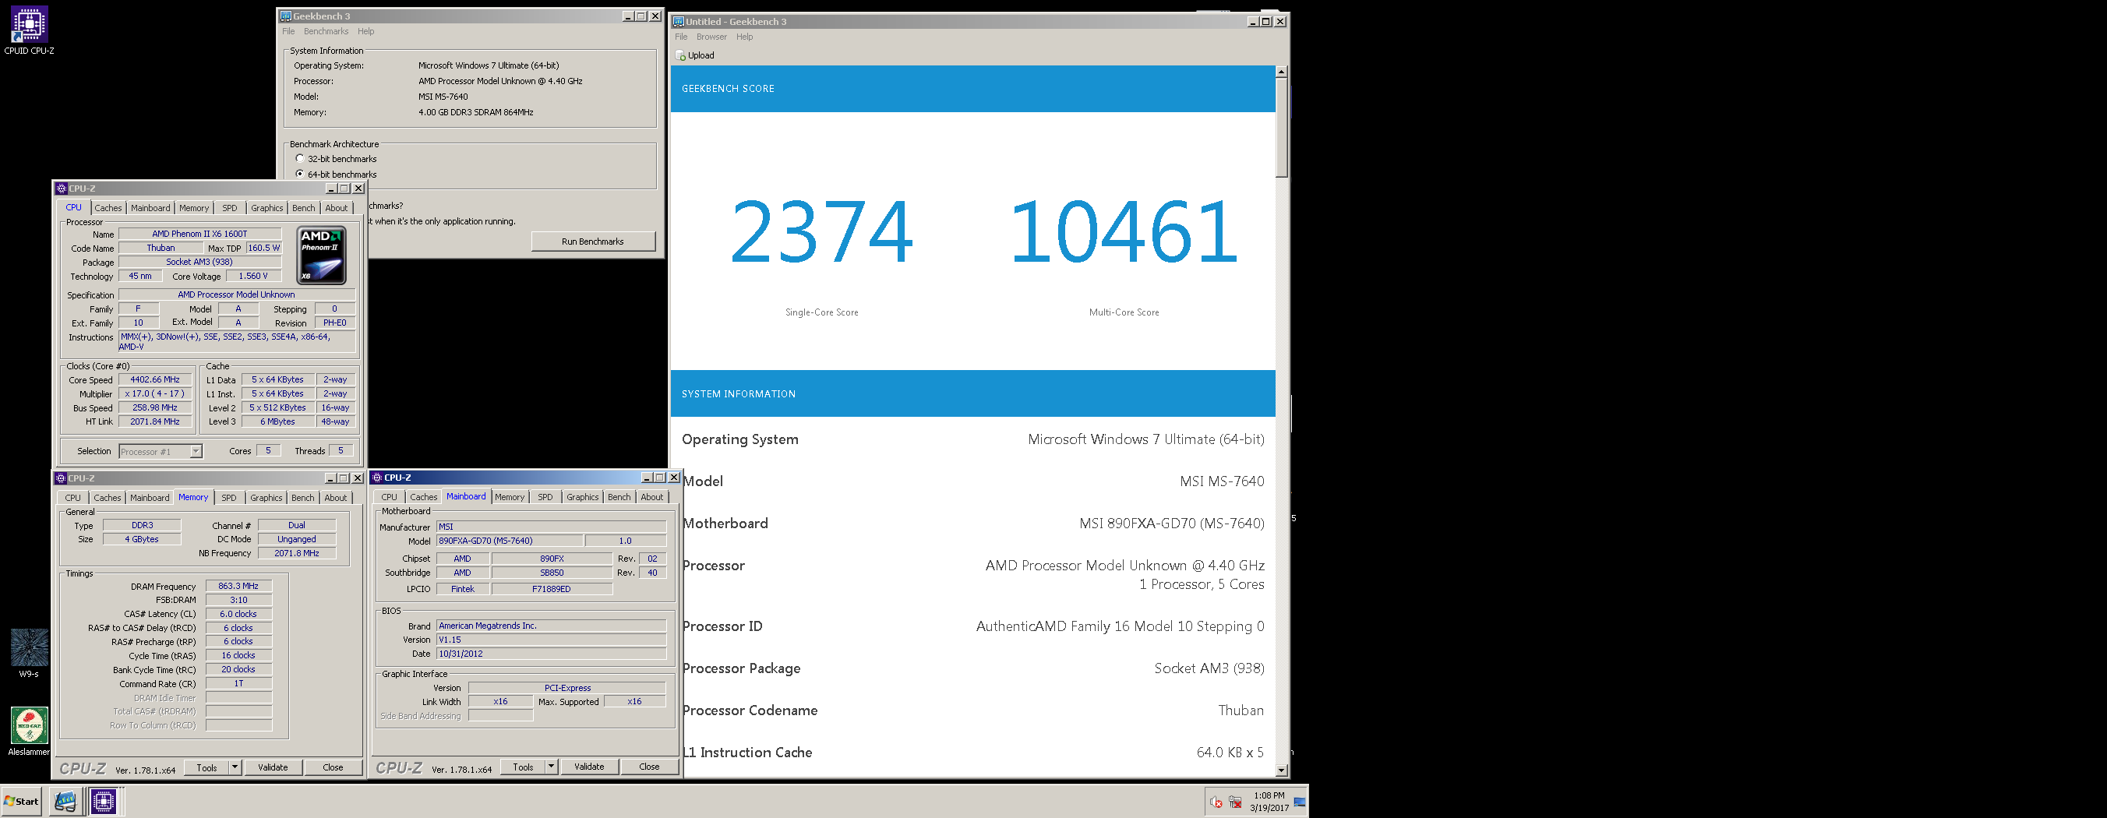Click the results scrollbar up arrow

click(1282, 72)
